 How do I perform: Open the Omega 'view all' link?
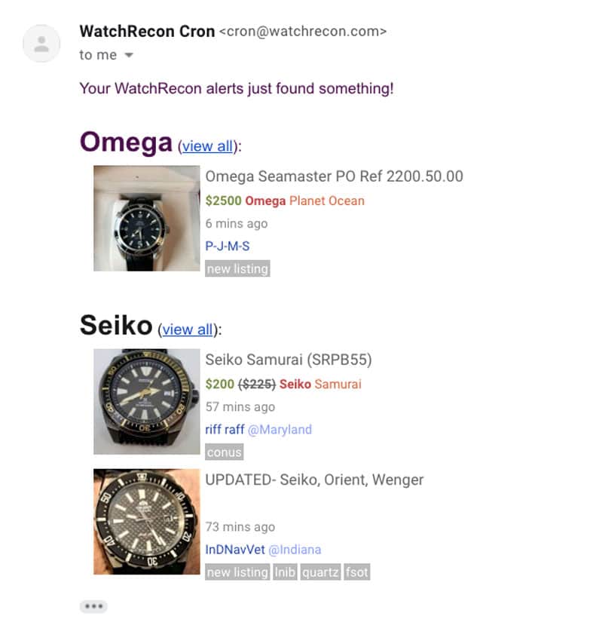[207, 146]
